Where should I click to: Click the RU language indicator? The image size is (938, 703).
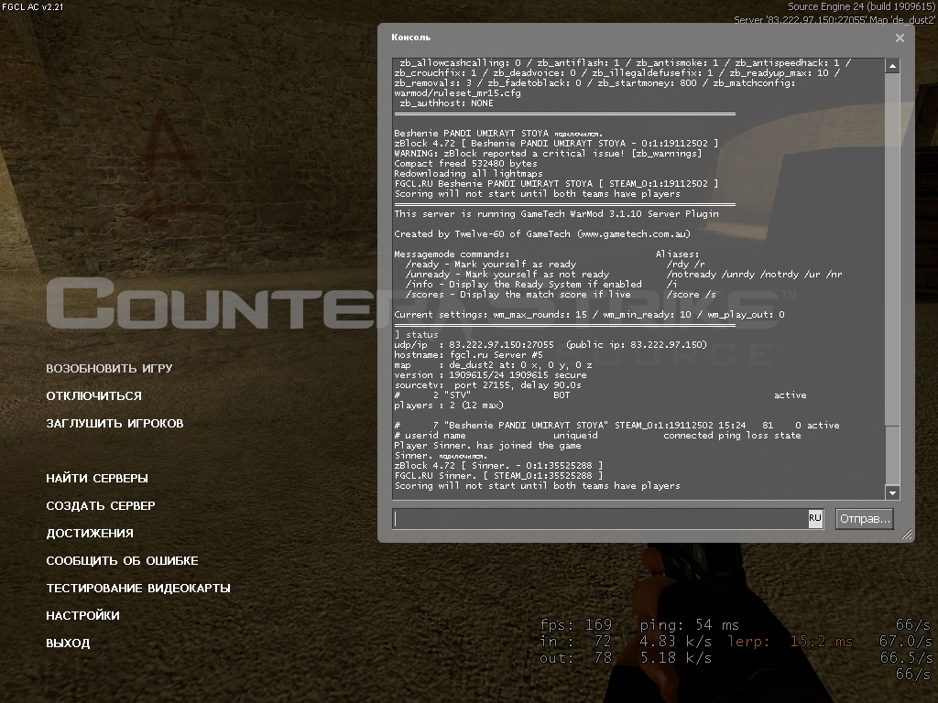pyautogui.click(x=814, y=518)
